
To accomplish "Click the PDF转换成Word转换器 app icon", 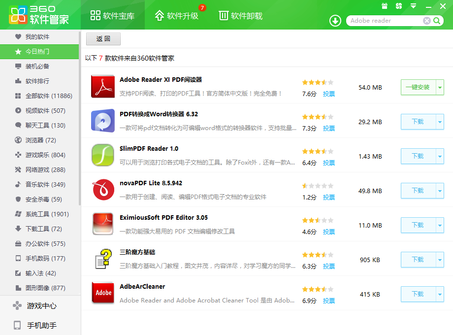I will coord(103,121).
